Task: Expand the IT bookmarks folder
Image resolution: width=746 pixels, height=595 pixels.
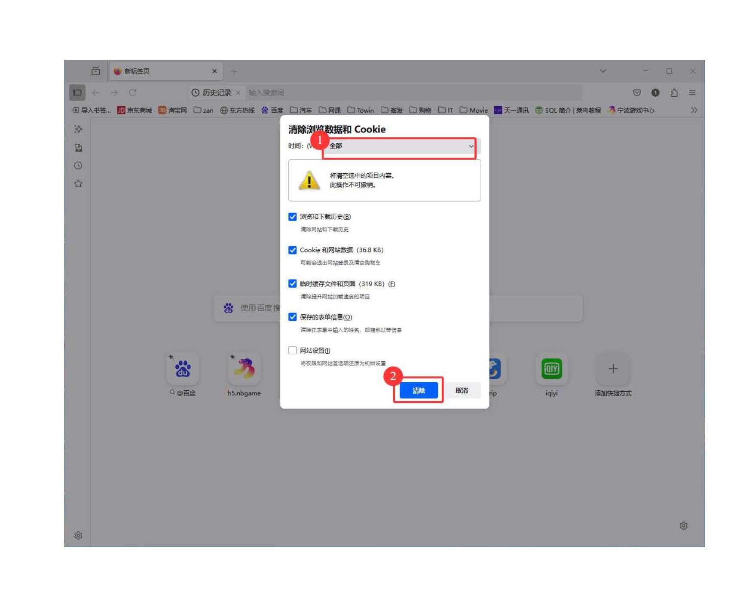Action: [x=446, y=110]
